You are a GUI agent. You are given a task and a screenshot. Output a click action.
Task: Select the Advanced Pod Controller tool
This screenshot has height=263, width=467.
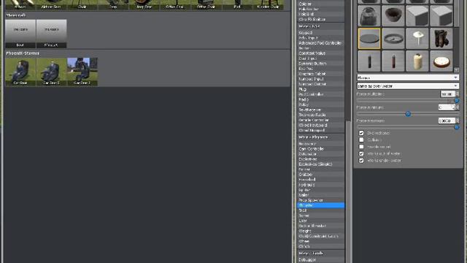point(321,43)
